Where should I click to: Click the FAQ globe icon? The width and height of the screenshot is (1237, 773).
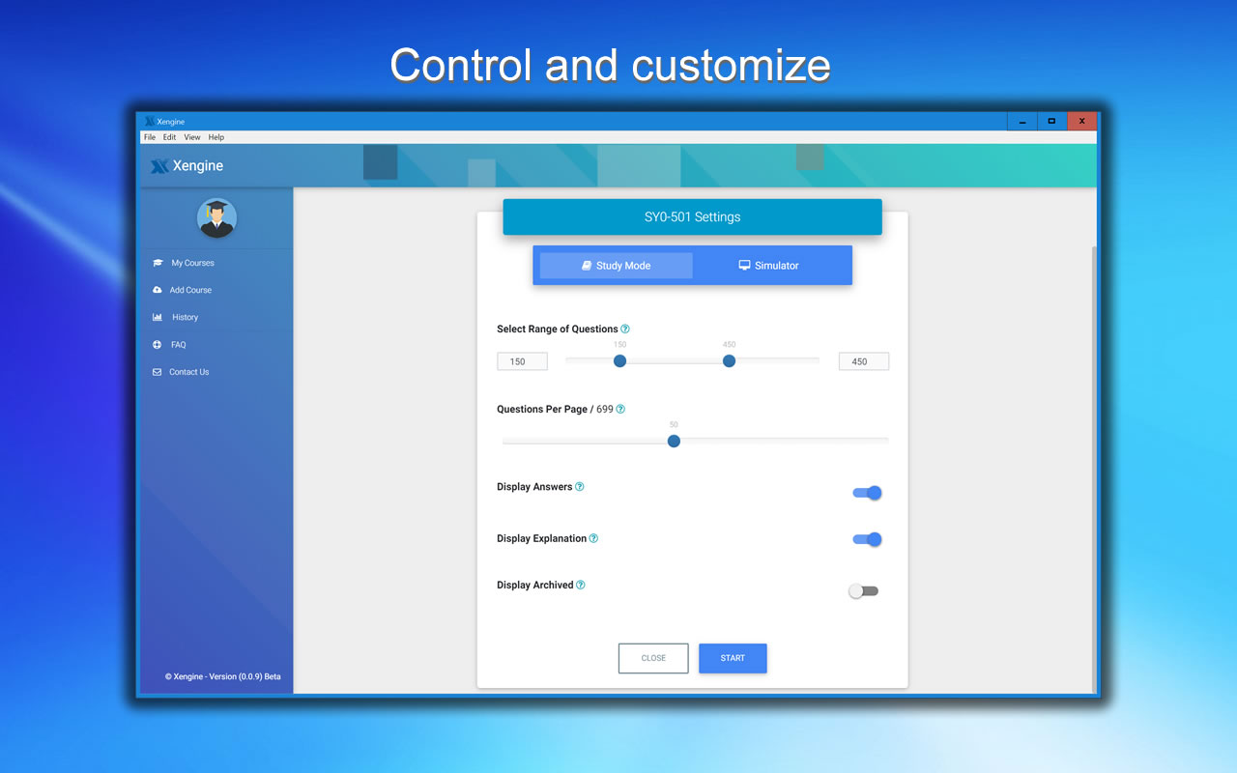(x=158, y=344)
